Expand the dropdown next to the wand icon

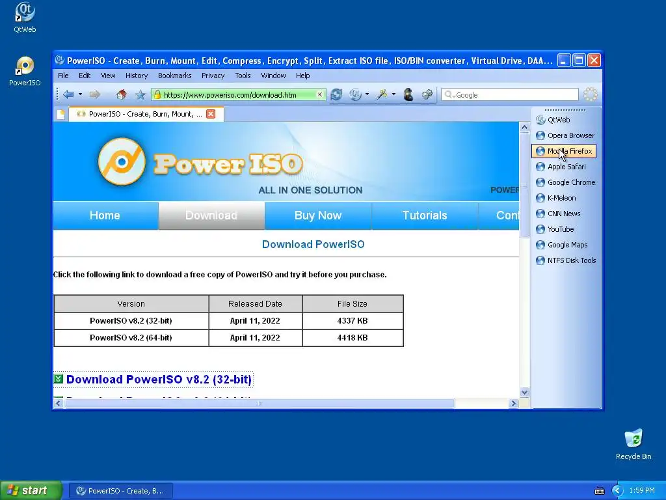pyautogui.click(x=393, y=94)
